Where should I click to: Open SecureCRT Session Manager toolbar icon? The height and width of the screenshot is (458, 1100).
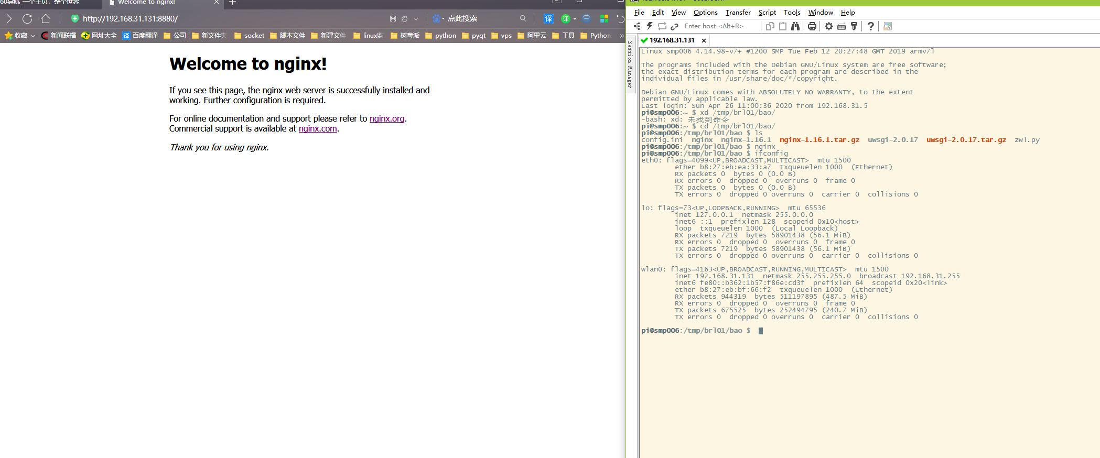[637, 26]
